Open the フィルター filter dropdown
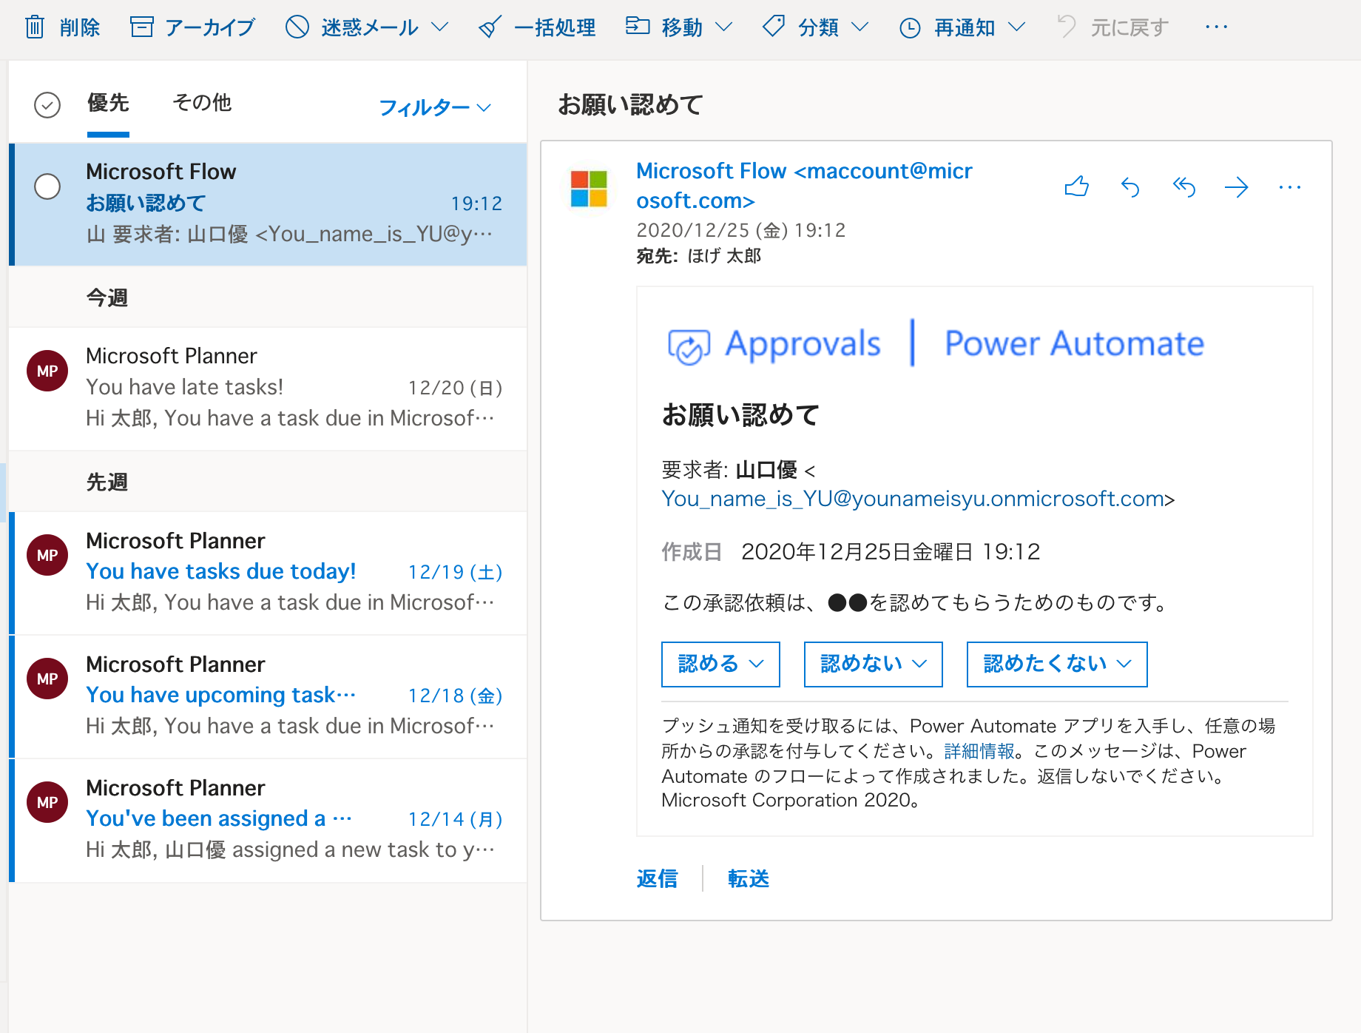 [435, 107]
